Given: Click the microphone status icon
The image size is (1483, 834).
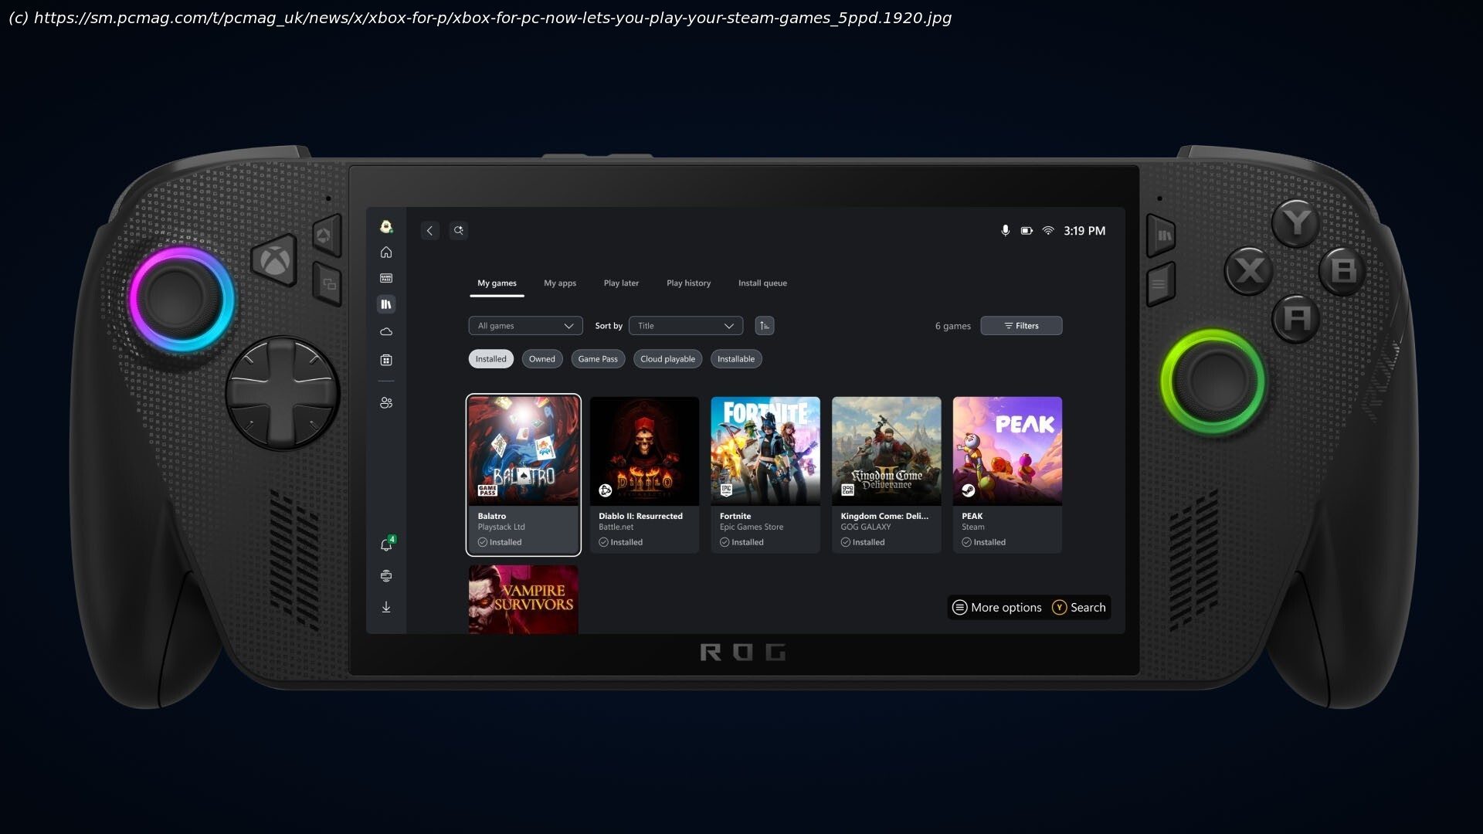Looking at the screenshot, I should (x=1005, y=231).
